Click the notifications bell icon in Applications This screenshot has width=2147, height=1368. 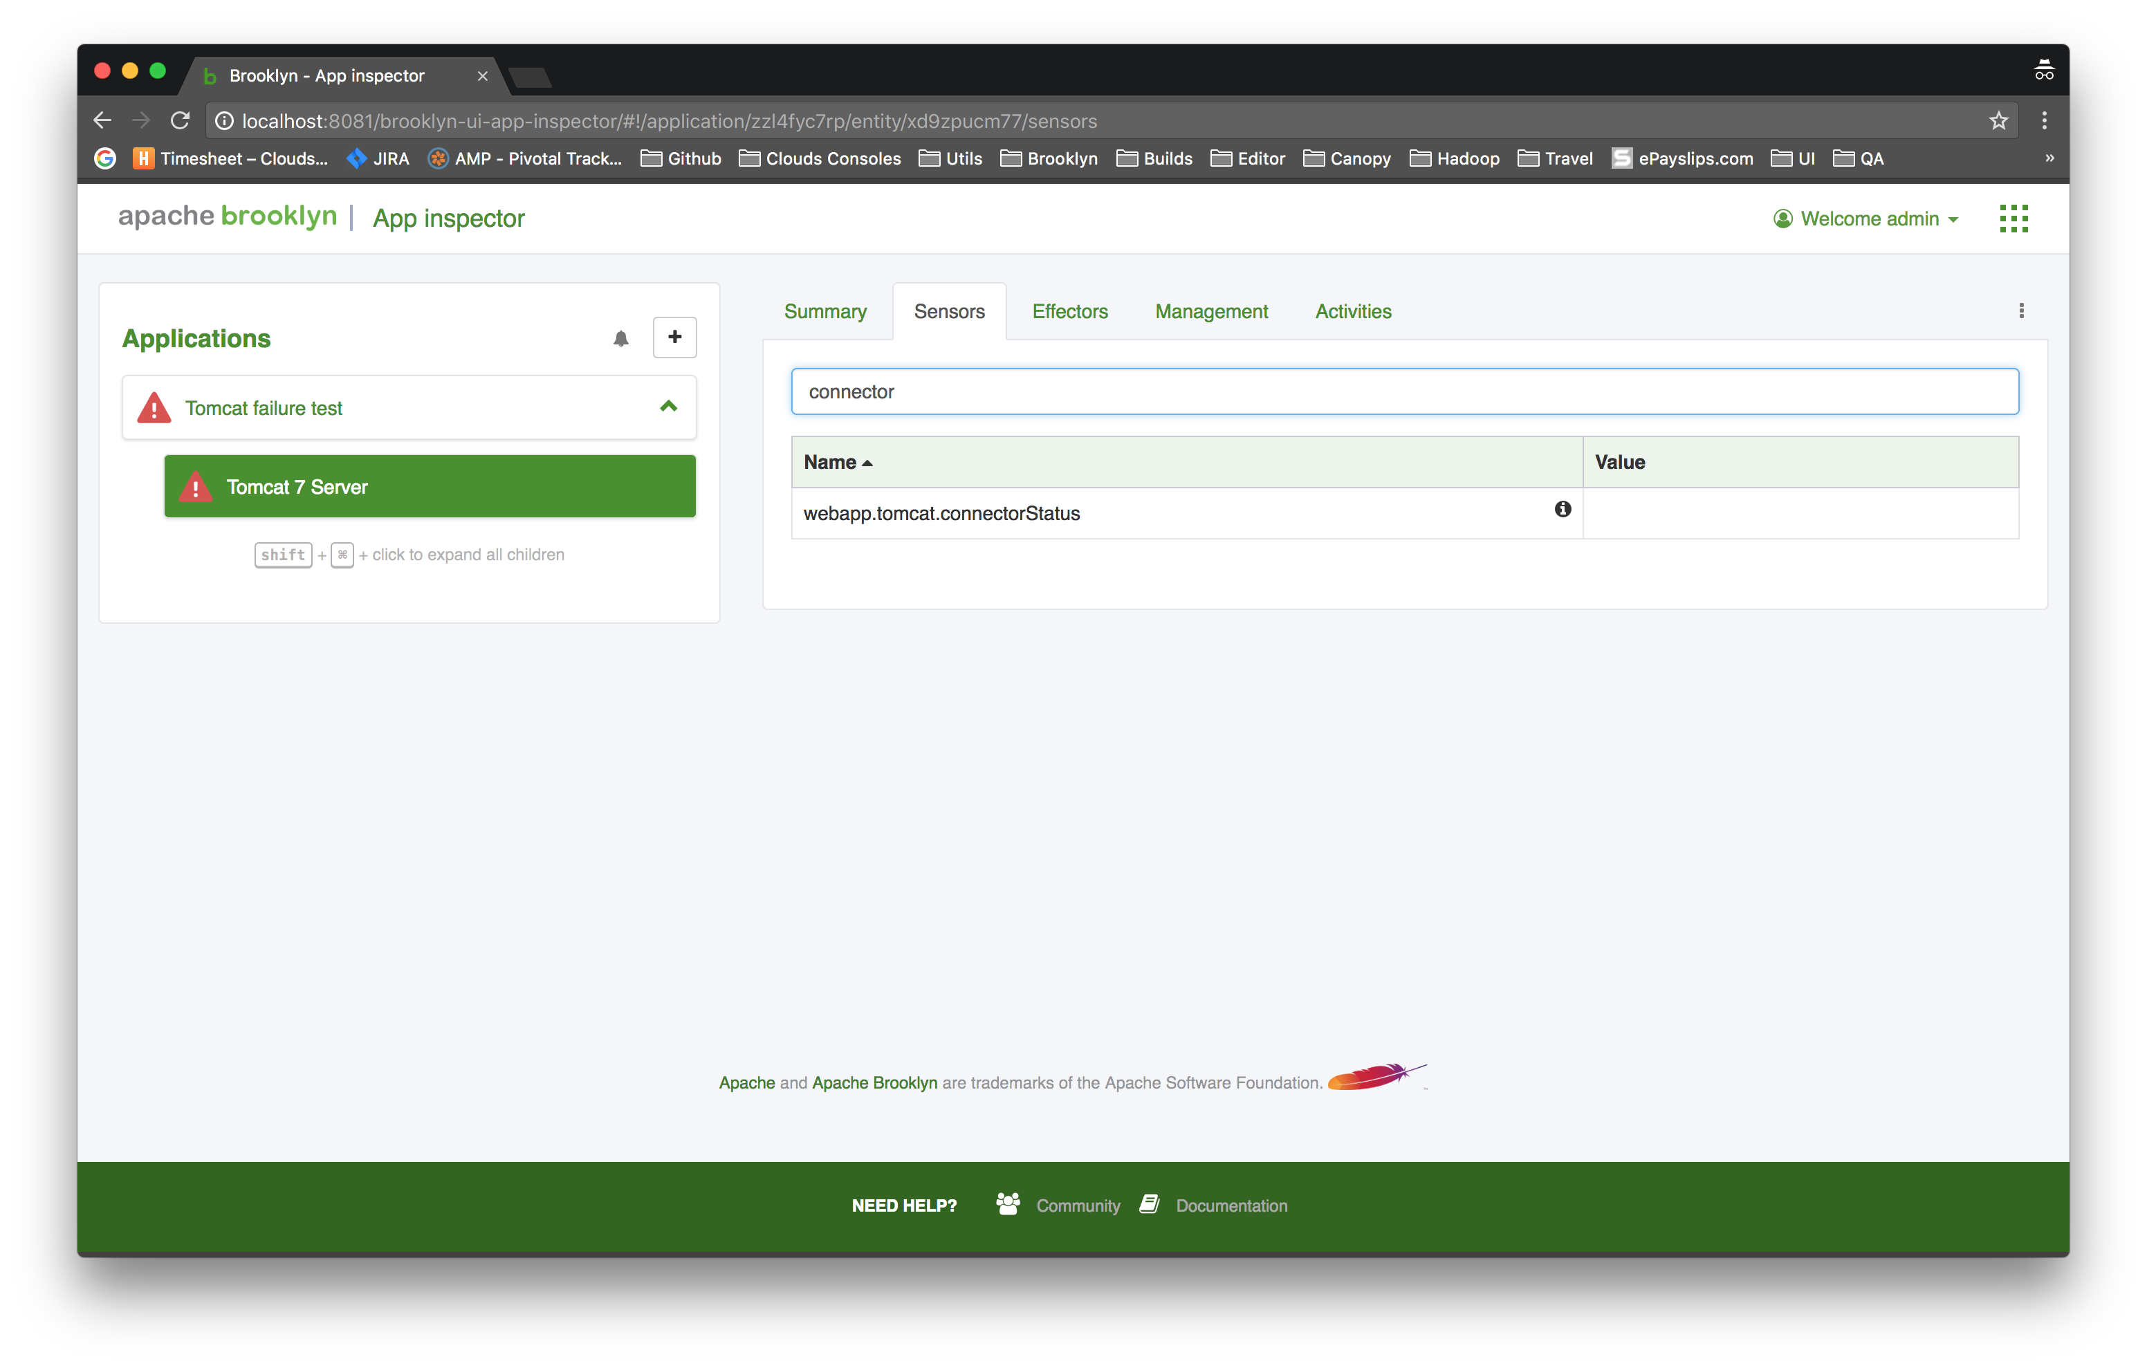[x=620, y=338]
